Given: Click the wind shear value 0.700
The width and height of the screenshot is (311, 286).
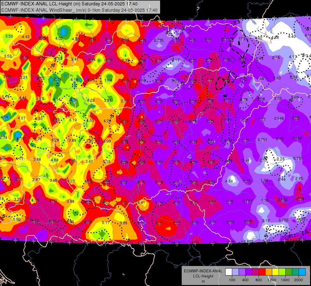Looking at the screenshot, I should (x=283, y=220).
